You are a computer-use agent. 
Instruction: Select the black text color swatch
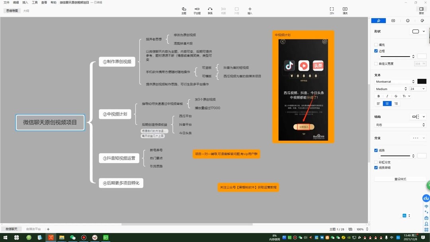pyautogui.click(x=422, y=81)
